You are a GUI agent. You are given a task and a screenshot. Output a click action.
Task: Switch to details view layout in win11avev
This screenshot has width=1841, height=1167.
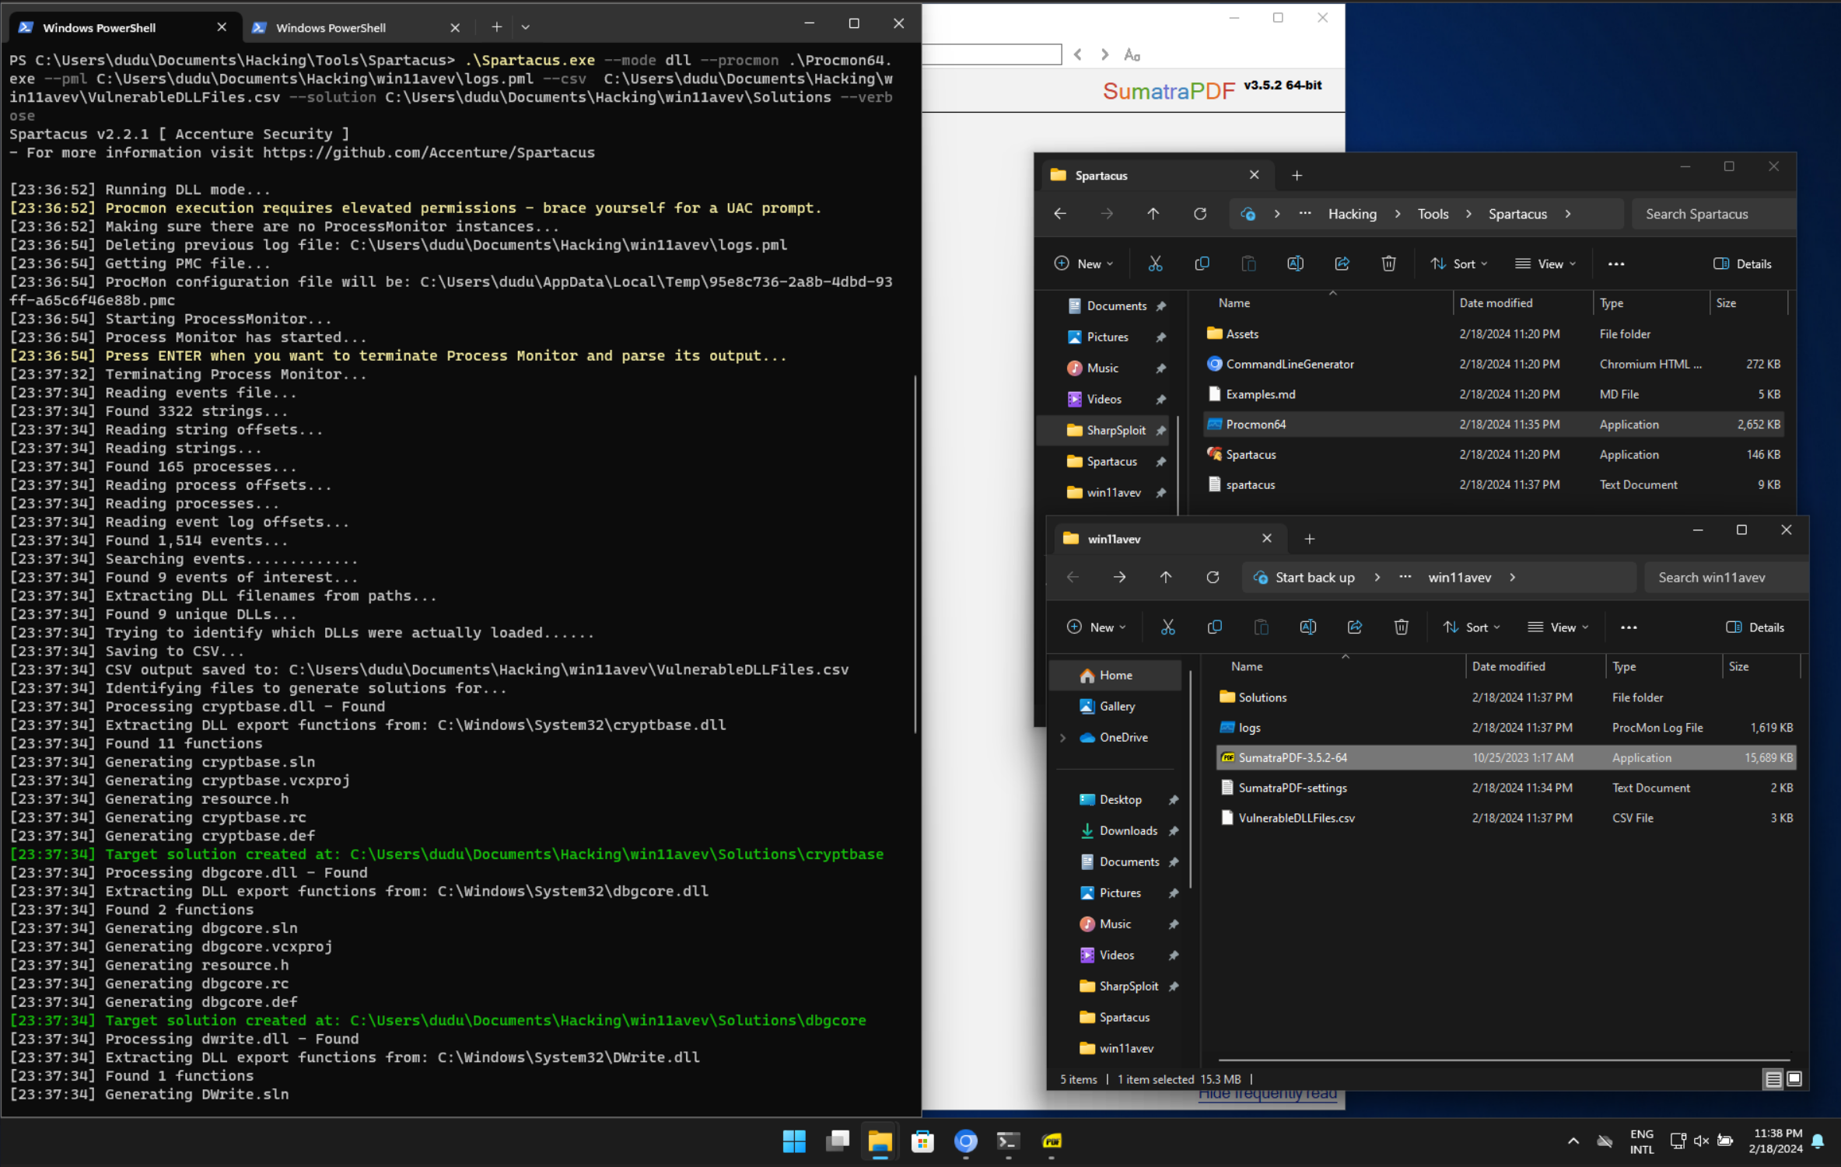(x=1773, y=1078)
